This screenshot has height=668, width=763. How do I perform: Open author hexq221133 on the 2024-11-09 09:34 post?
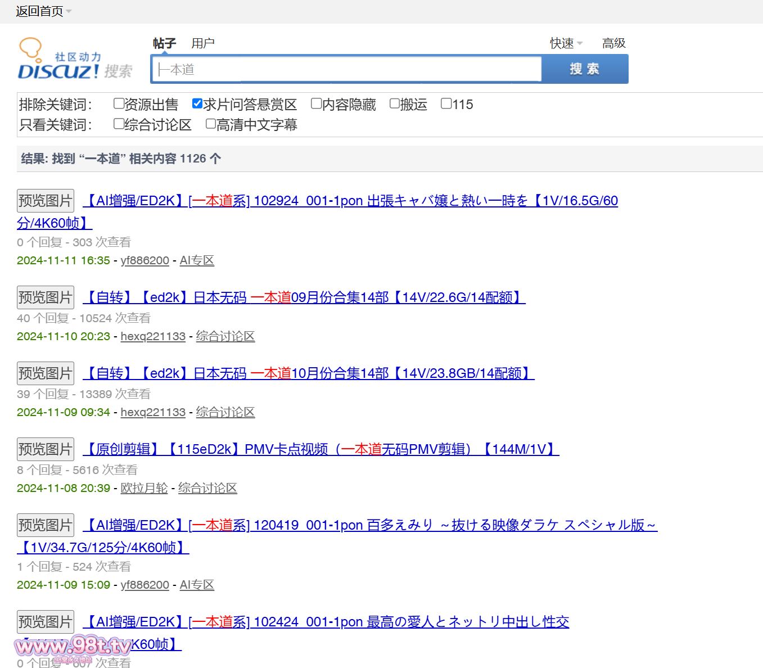(x=153, y=412)
